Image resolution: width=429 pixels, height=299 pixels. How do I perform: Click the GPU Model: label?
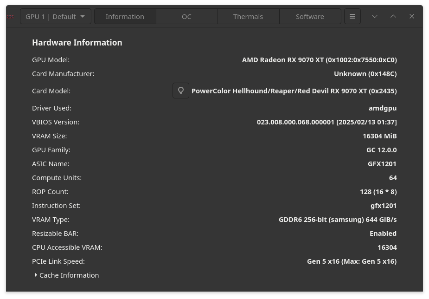click(51, 60)
